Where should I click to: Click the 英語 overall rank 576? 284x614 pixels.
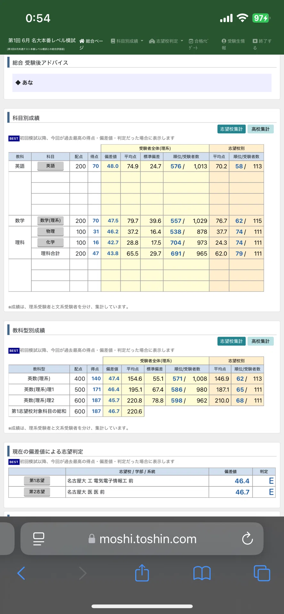176,166
